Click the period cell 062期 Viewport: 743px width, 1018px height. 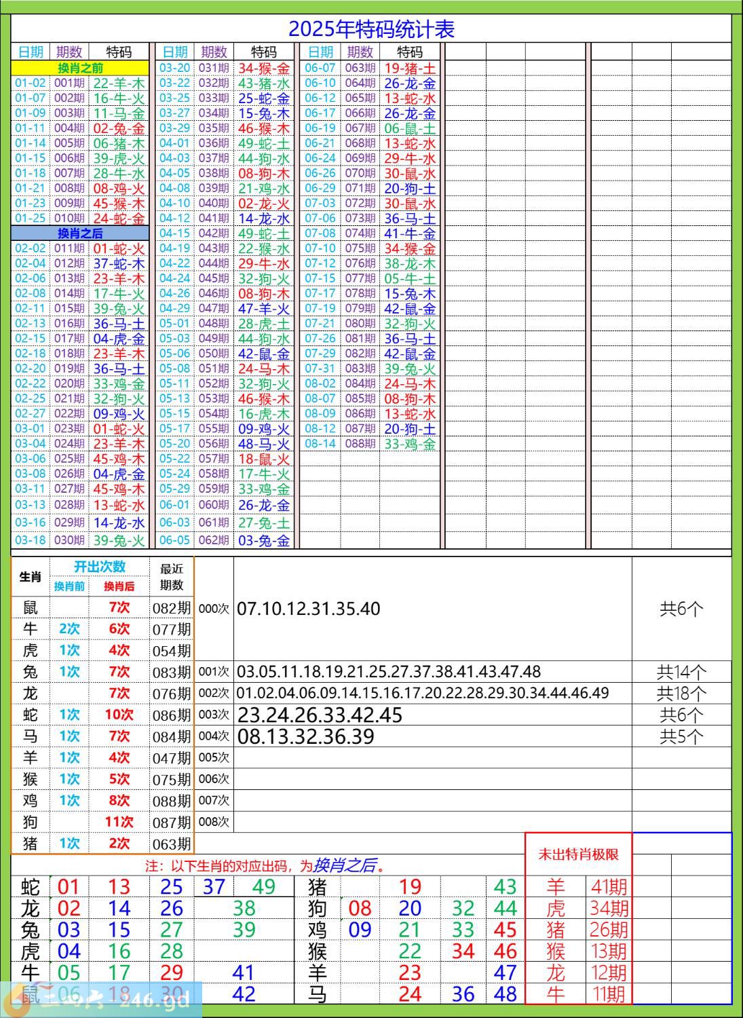pos(214,540)
